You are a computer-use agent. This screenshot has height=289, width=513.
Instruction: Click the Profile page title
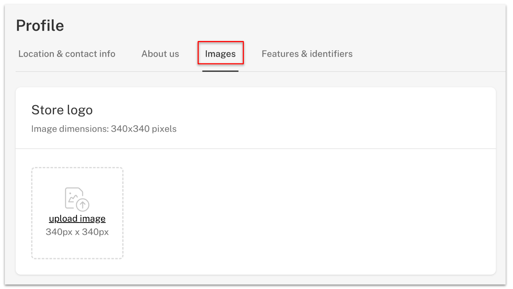40,25
